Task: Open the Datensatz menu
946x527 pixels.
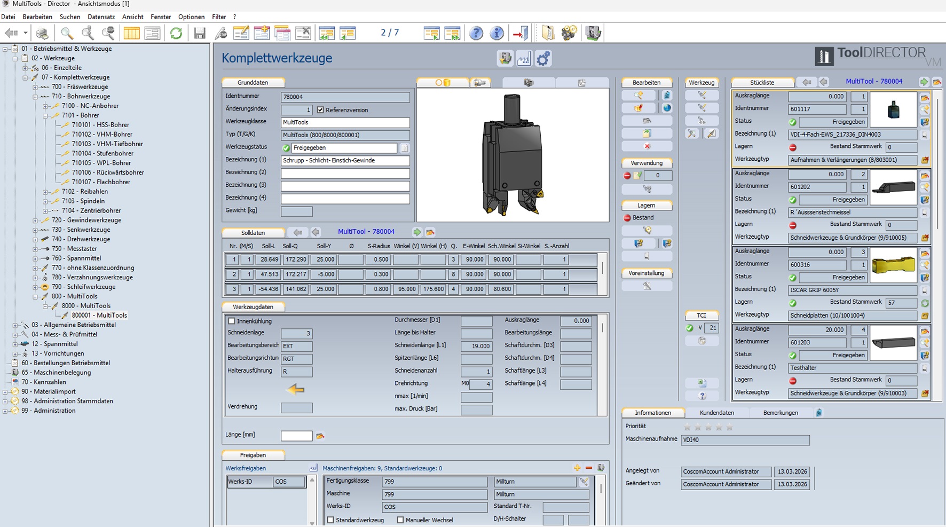Action: pyautogui.click(x=101, y=17)
